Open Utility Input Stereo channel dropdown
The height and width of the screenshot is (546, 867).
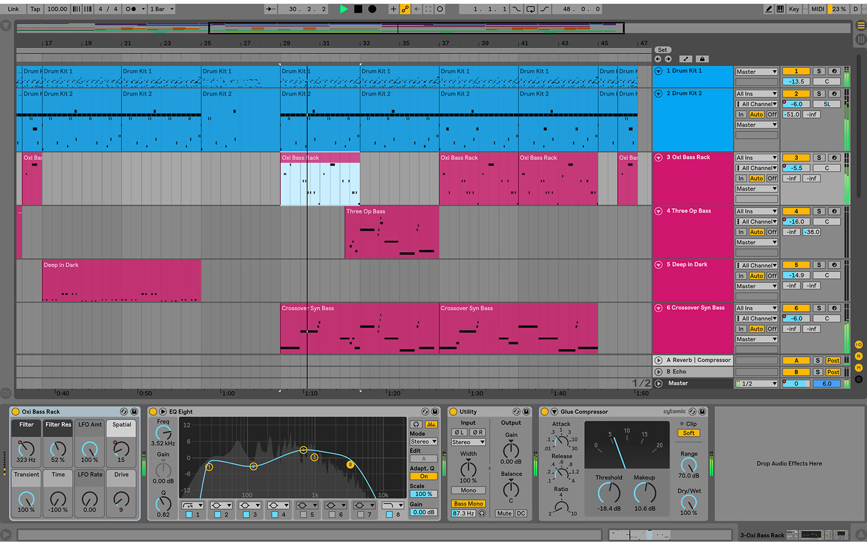tap(468, 442)
